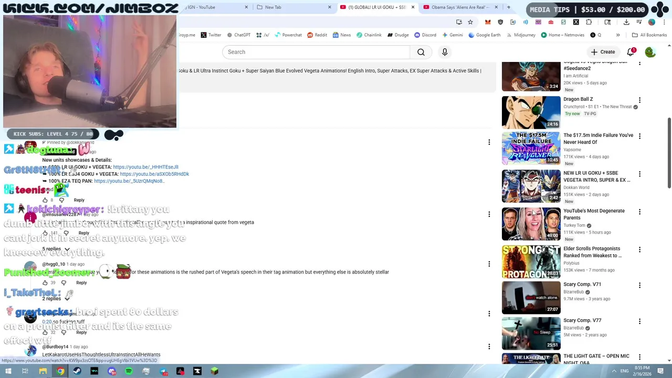The height and width of the screenshot is (378, 672).
Task: Open options menu for imsusanoo comment
Action: 489,214
